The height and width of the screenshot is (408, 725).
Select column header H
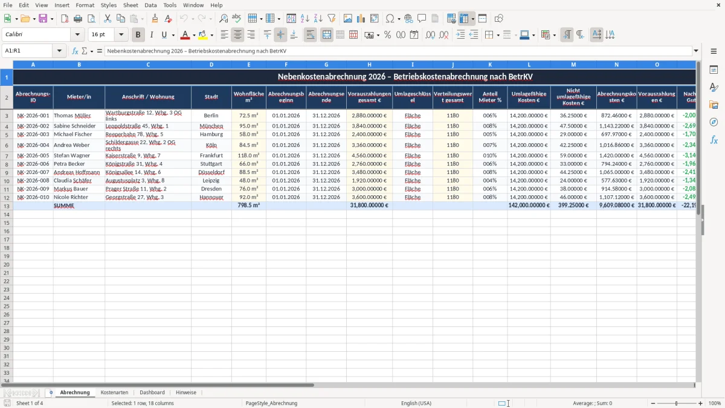(x=369, y=64)
